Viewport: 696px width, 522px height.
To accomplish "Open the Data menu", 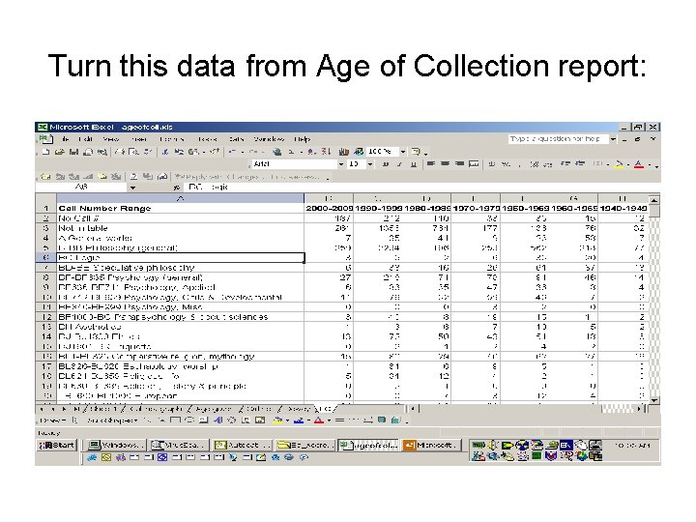I will (236, 139).
